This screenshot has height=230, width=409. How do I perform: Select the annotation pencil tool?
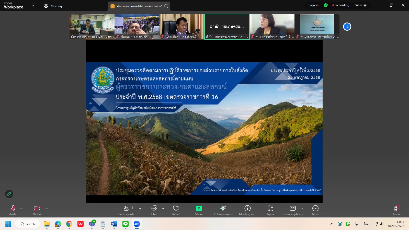tap(9, 194)
